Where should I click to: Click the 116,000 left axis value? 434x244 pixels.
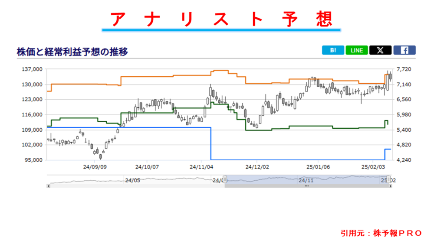pos(32,114)
